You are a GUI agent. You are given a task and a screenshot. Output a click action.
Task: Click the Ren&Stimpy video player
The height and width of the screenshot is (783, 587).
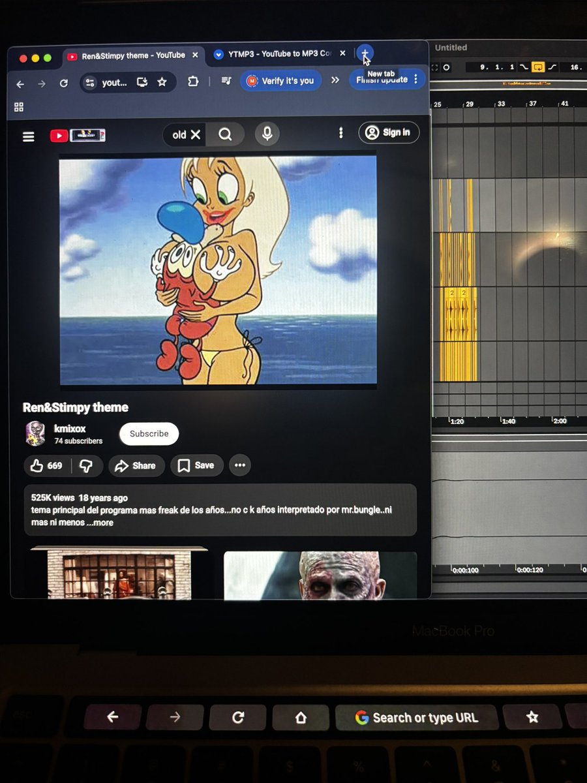click(218, 271)
